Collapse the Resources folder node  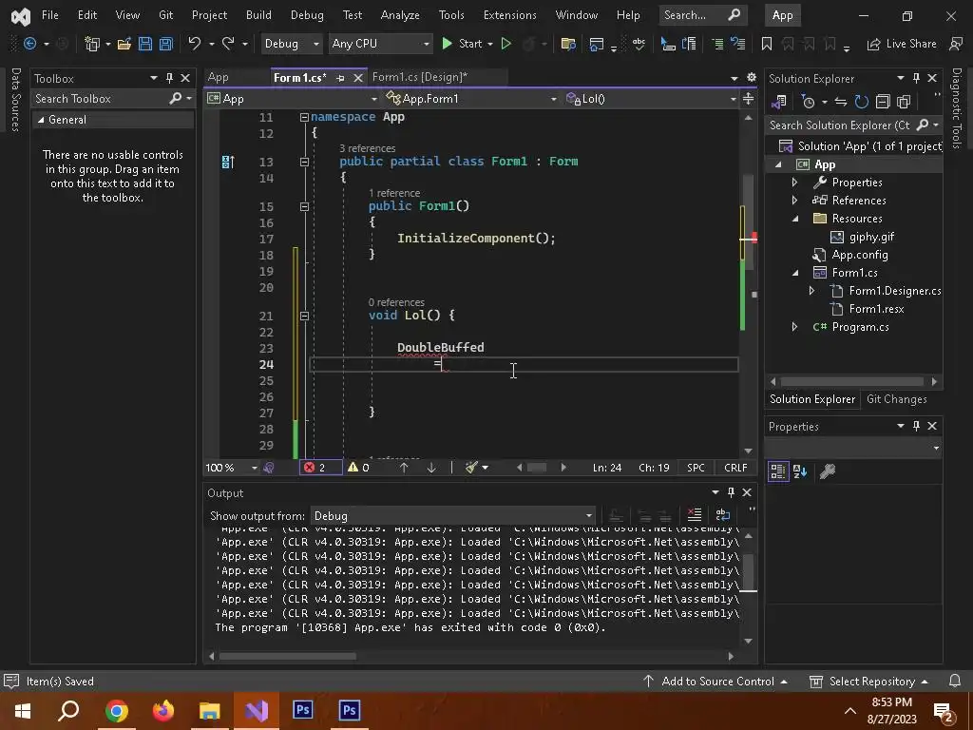[795, 219]
